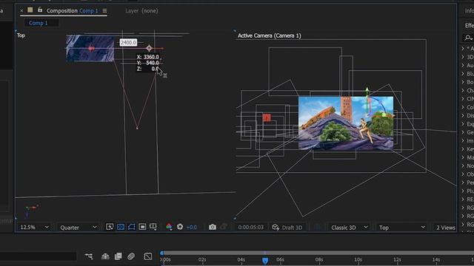Toggle the Graph Editor icon
474x266 pixels.
(148, 256)
